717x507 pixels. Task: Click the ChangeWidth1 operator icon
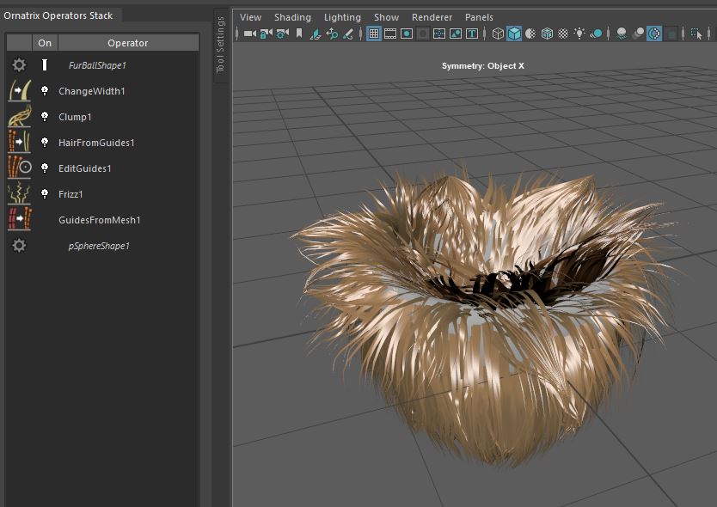point(19,91)
